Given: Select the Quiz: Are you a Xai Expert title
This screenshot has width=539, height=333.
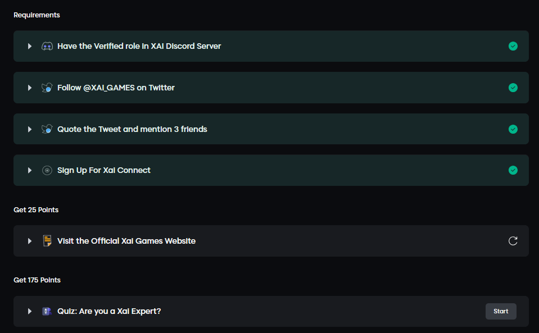Looking at the screenshot, I should (109, 311).
